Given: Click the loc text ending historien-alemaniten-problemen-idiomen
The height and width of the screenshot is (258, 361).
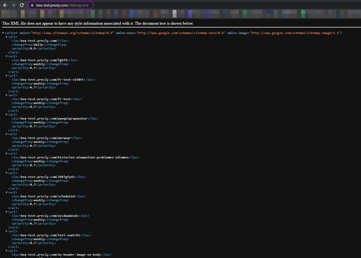Looking at the screenshot, I should (74, 157).
